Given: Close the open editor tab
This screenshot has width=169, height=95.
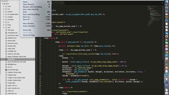Looking at the screenshot, I should click(62, 3).
